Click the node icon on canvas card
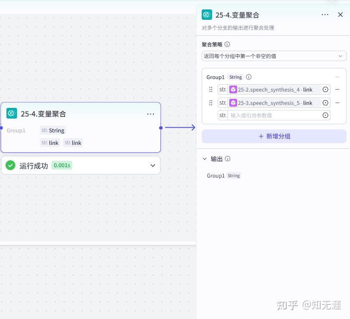 click(x=12, y=113)
